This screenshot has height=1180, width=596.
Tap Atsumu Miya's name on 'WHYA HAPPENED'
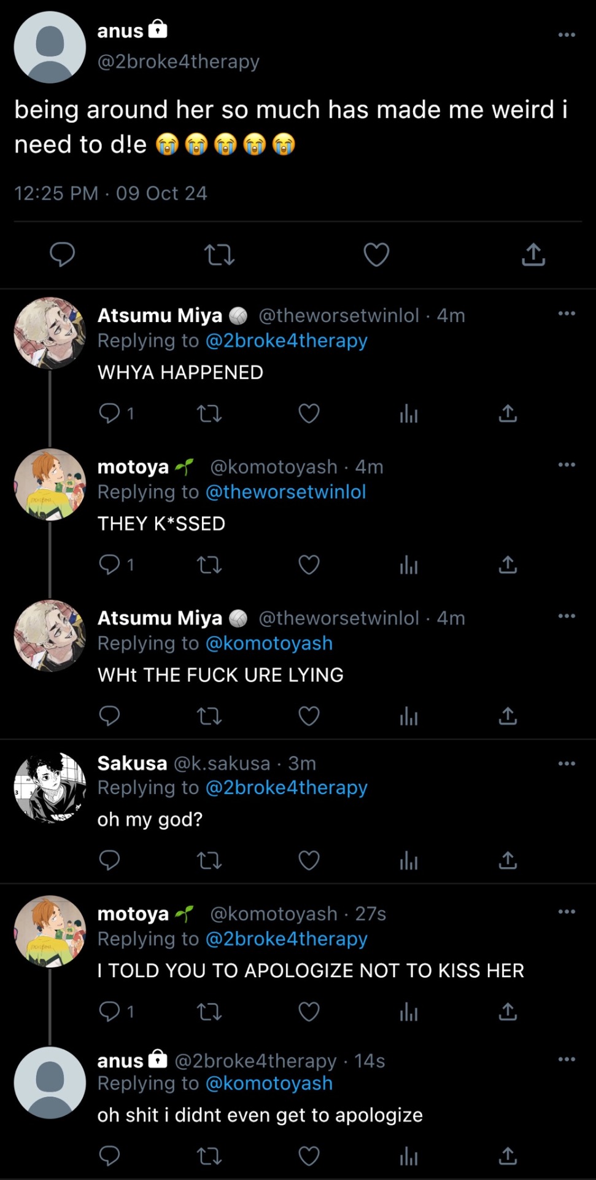pyautogui.click(x=160, y=315)
